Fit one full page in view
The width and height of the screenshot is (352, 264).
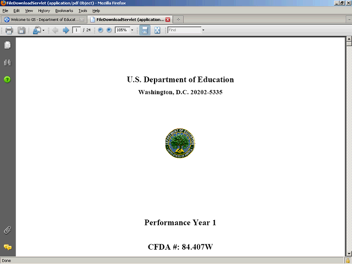point(157,30)
